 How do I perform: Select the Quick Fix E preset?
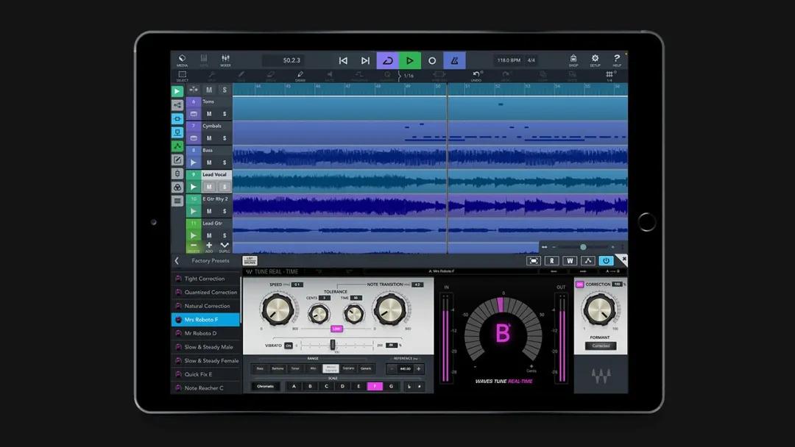tap(206, 374)
